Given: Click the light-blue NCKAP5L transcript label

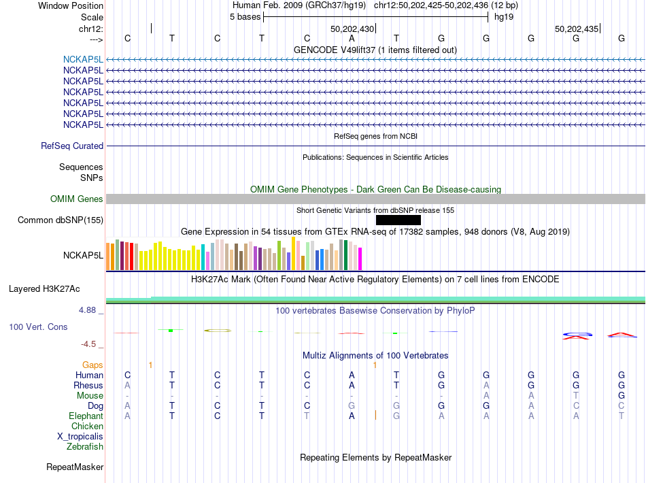Looking at the screenshot, I should pos(83,59).
